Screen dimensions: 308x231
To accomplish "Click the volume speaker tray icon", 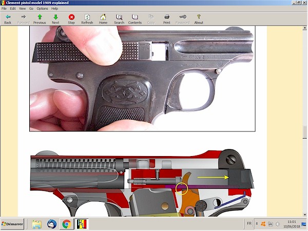I will [278, 224].
